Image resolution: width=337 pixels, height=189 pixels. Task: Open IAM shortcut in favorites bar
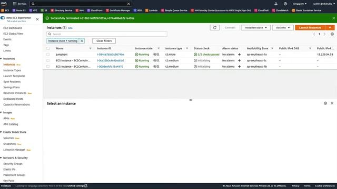click(x=80, y=10)
